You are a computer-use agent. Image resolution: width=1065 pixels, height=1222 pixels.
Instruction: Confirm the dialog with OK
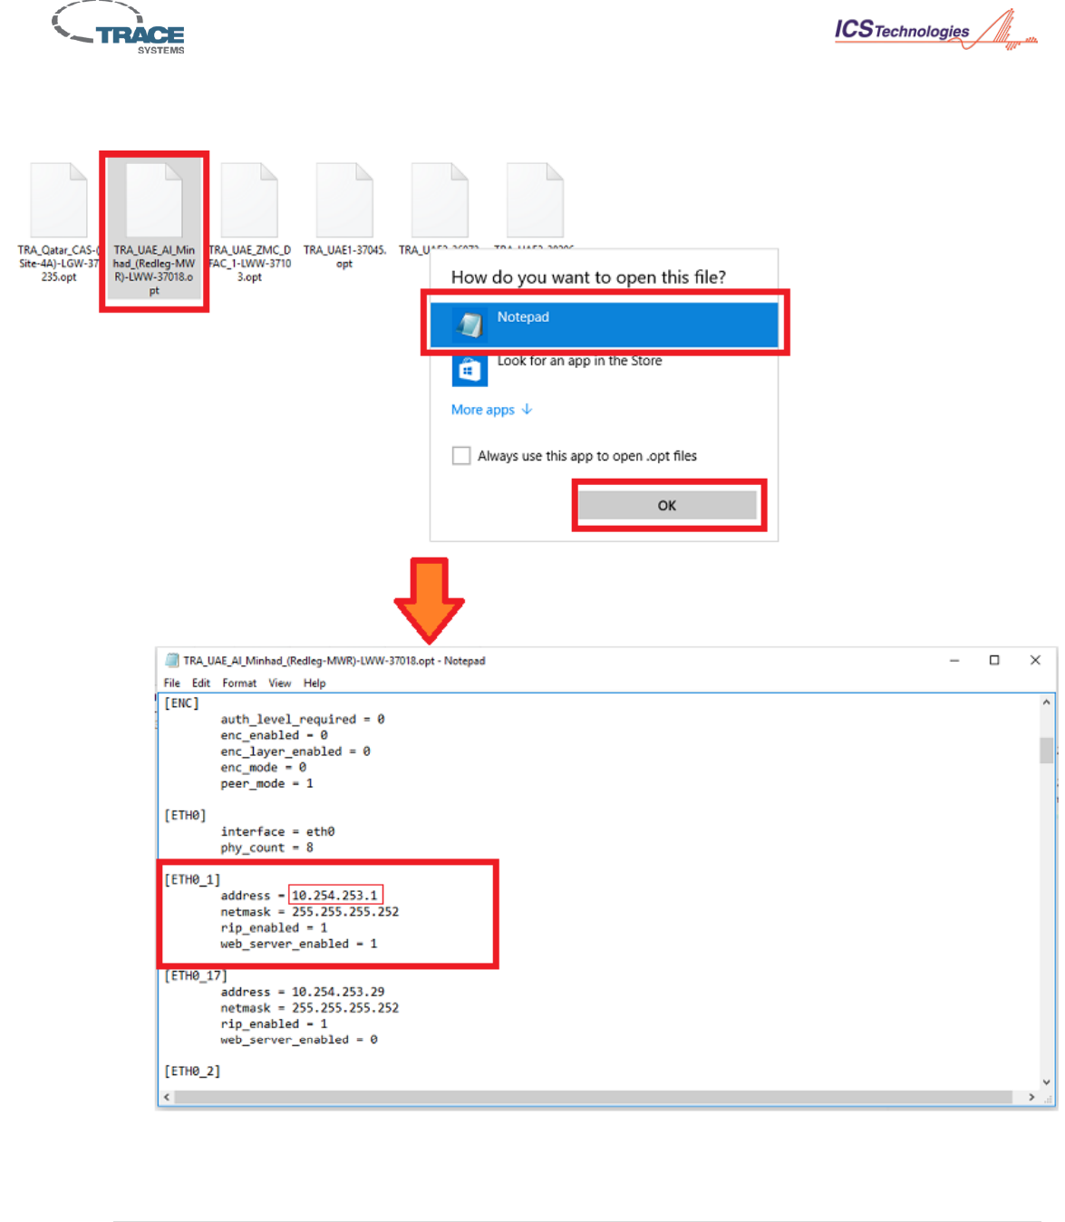point(667,505)
